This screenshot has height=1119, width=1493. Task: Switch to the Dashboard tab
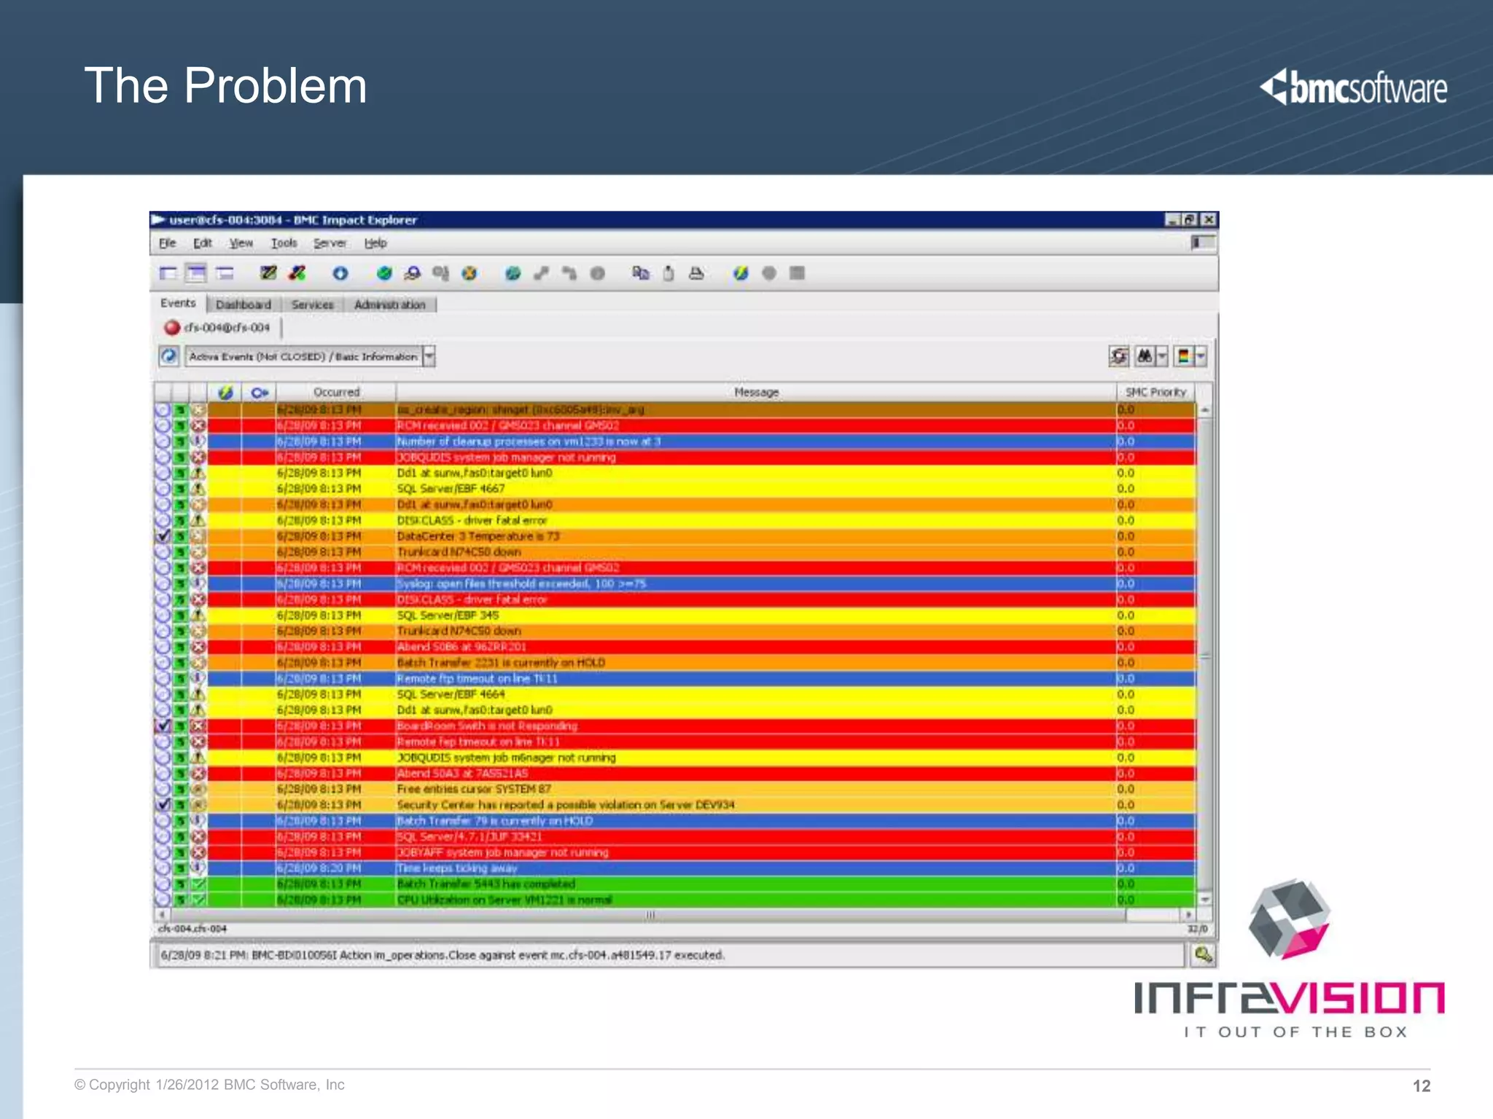tap(243, 305)
